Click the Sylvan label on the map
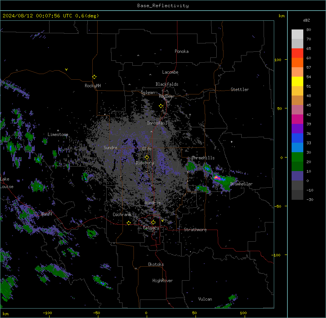This screenshot has height=318, width=326. pyautogui.click(x=147, y=93)
